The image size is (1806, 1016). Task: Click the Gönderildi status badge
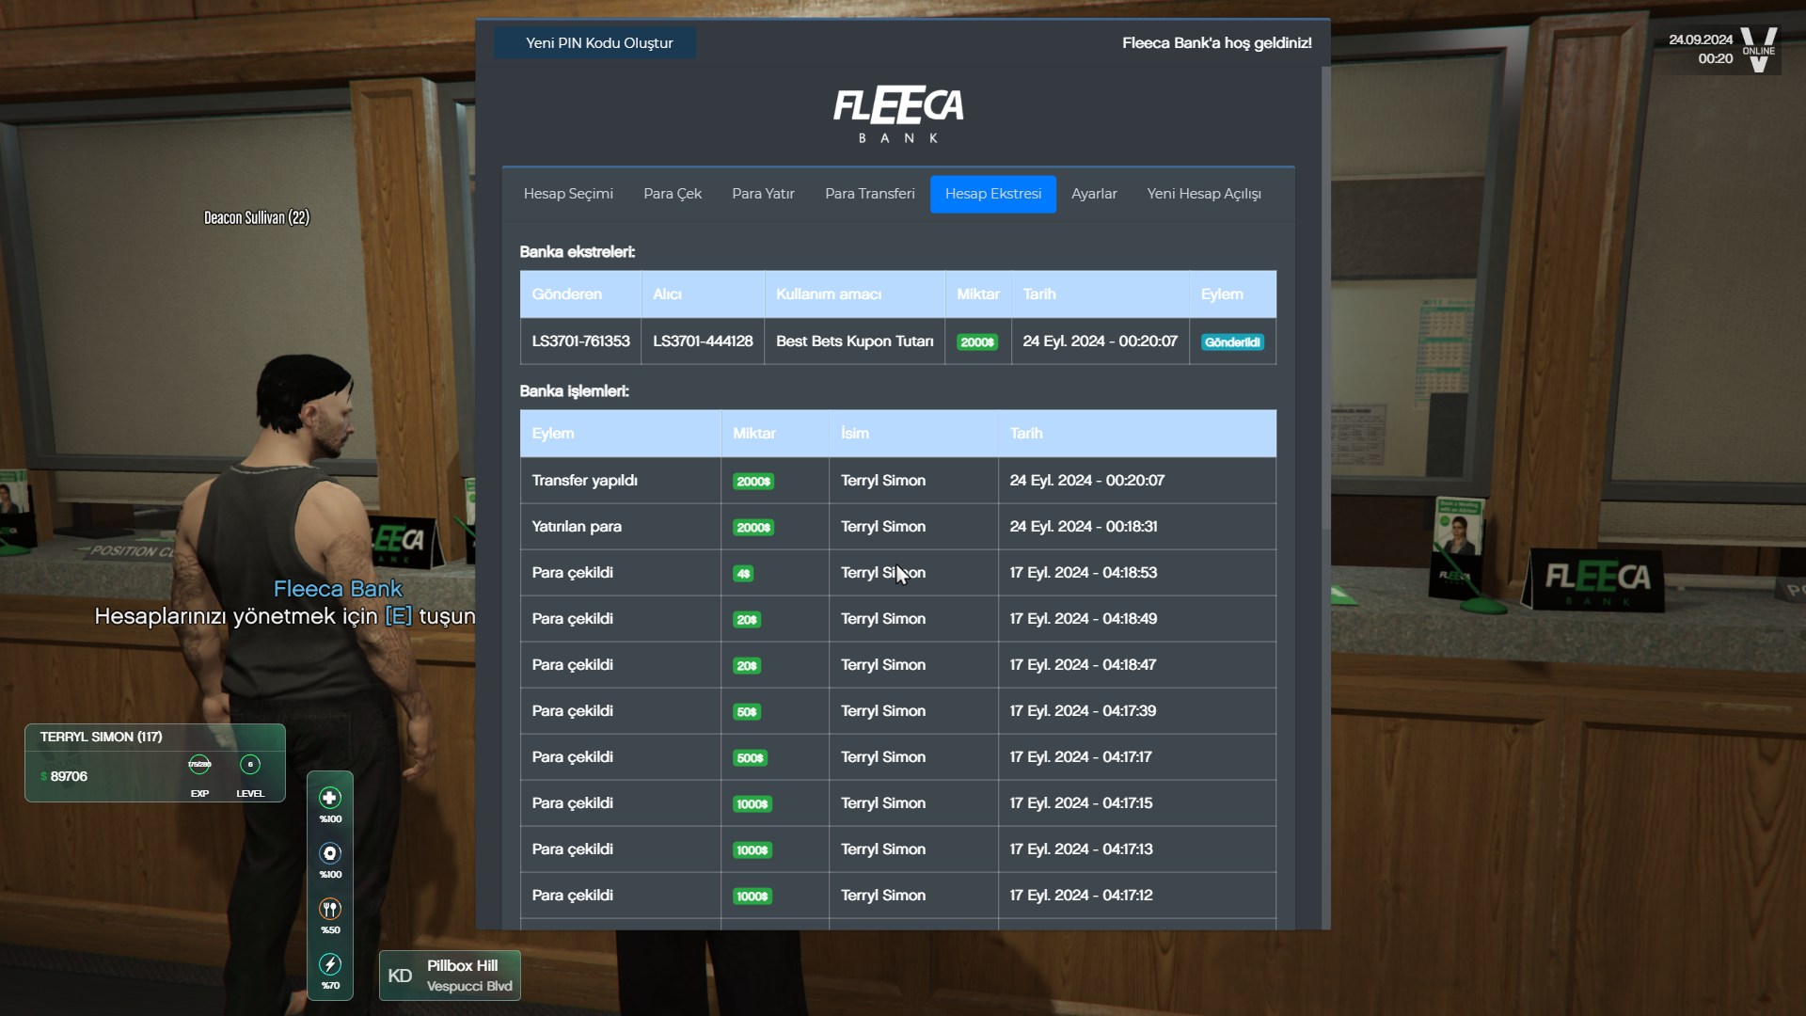pos(1231,342)
